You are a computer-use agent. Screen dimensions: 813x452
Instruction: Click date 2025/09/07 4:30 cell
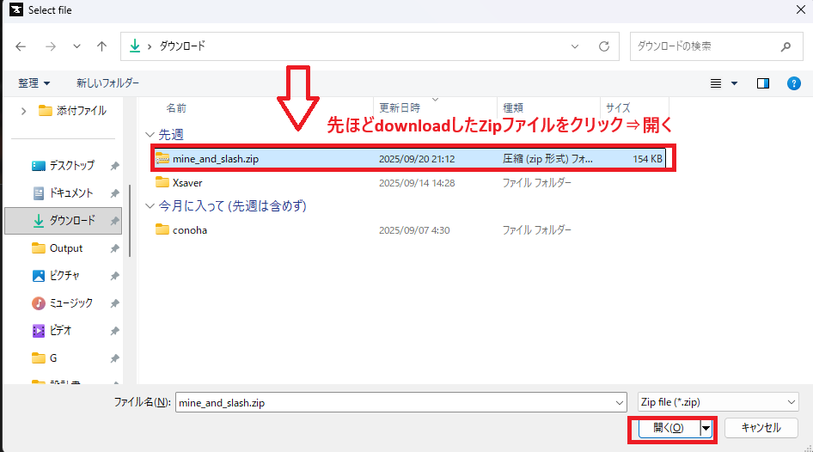coord(414,230)
